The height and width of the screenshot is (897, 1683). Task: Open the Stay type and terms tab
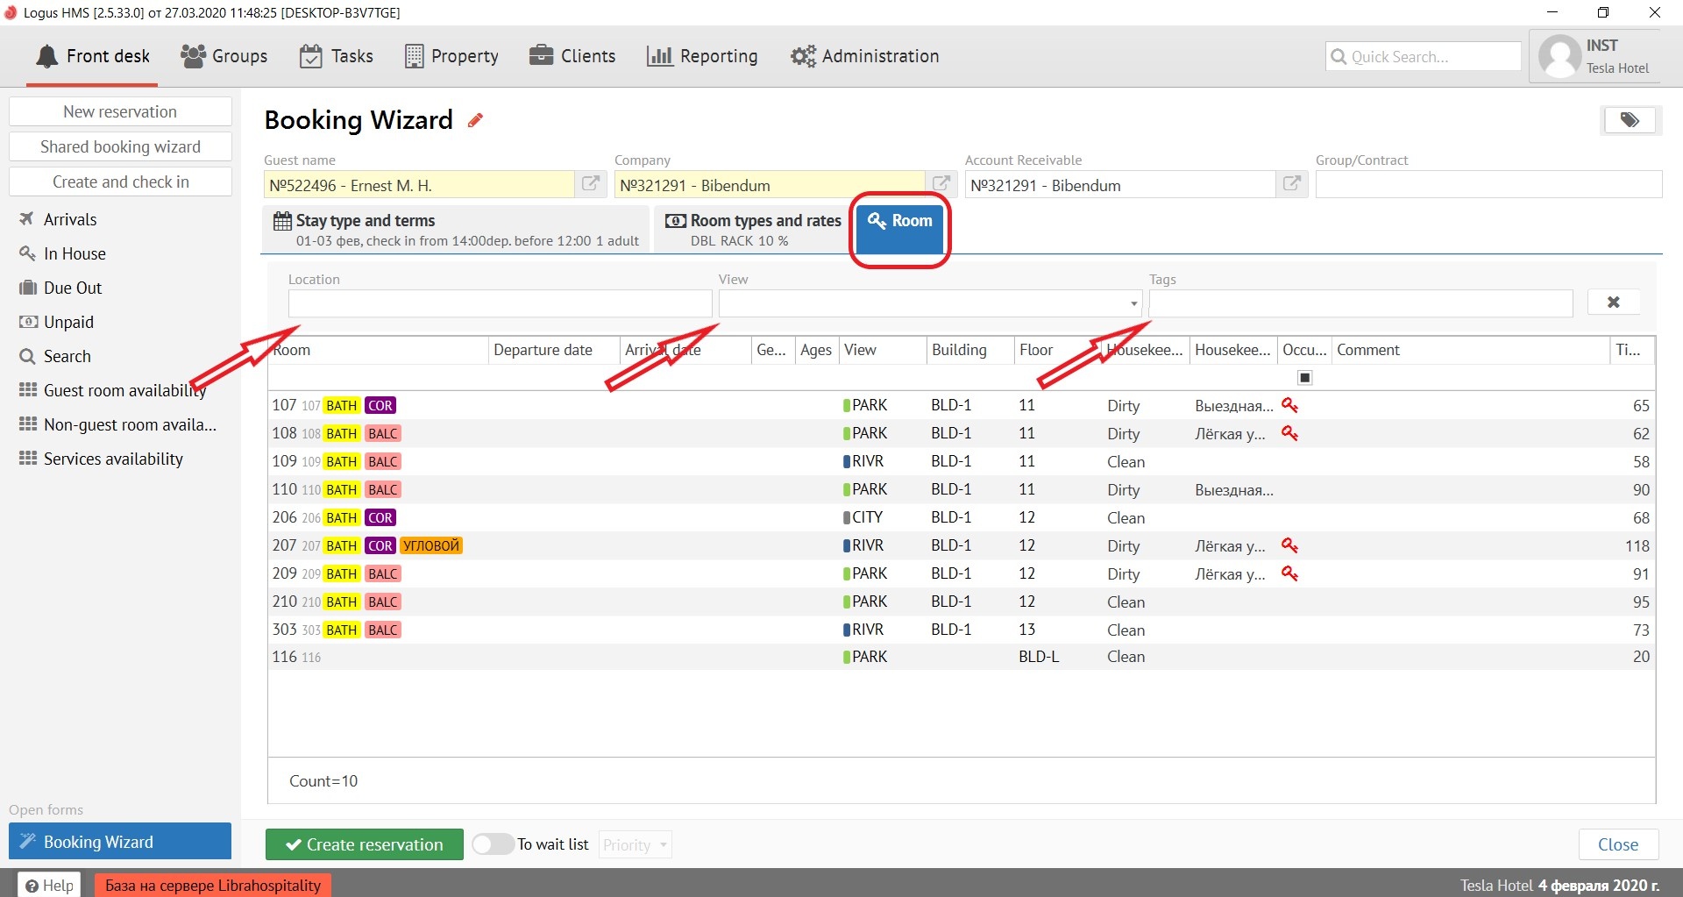pyautogui.click(x=456, y=230)
